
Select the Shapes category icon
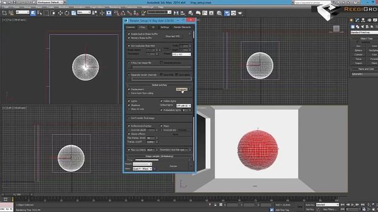(x=357, y=26)
